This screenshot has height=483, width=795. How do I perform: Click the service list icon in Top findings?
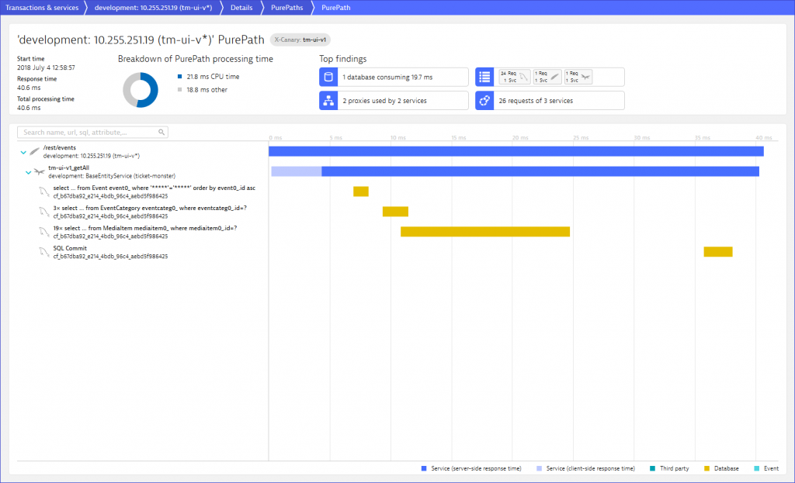(485, 77)
